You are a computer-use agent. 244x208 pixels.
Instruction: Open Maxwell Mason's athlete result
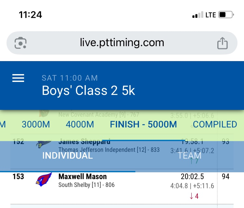point(83,177)
